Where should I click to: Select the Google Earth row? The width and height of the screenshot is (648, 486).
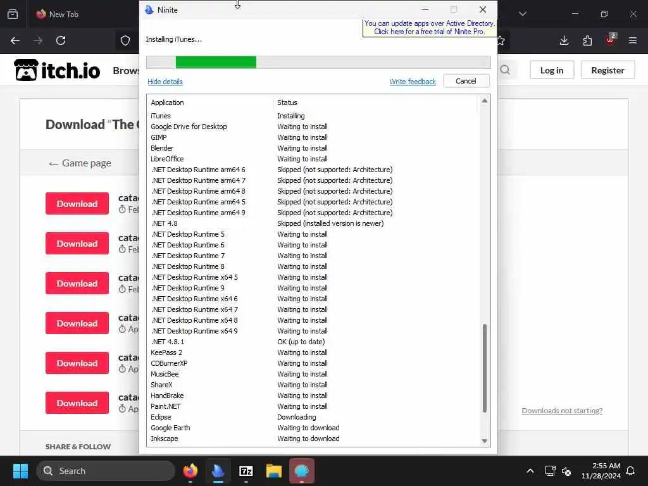(313, 428)
